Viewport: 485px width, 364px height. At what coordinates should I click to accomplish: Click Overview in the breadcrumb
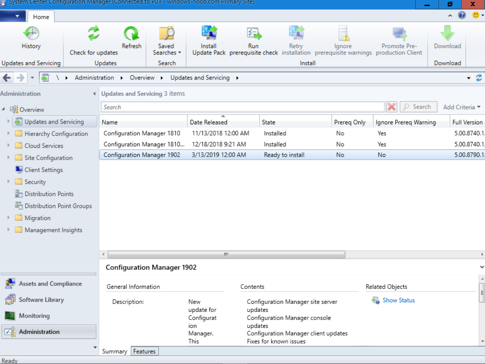(x=142, y=78)
